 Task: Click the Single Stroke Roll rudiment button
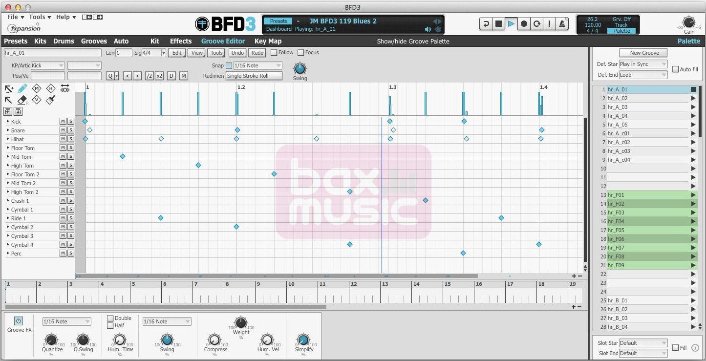click(254, 76)
